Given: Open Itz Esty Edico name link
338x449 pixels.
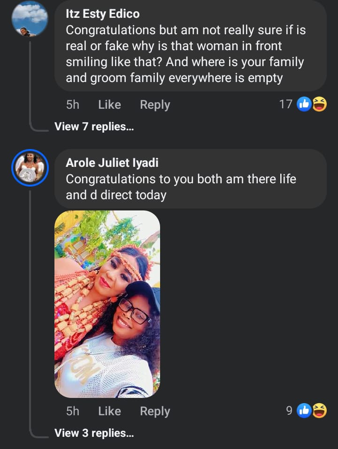Looking at the screenshot, I should [102, 14].
